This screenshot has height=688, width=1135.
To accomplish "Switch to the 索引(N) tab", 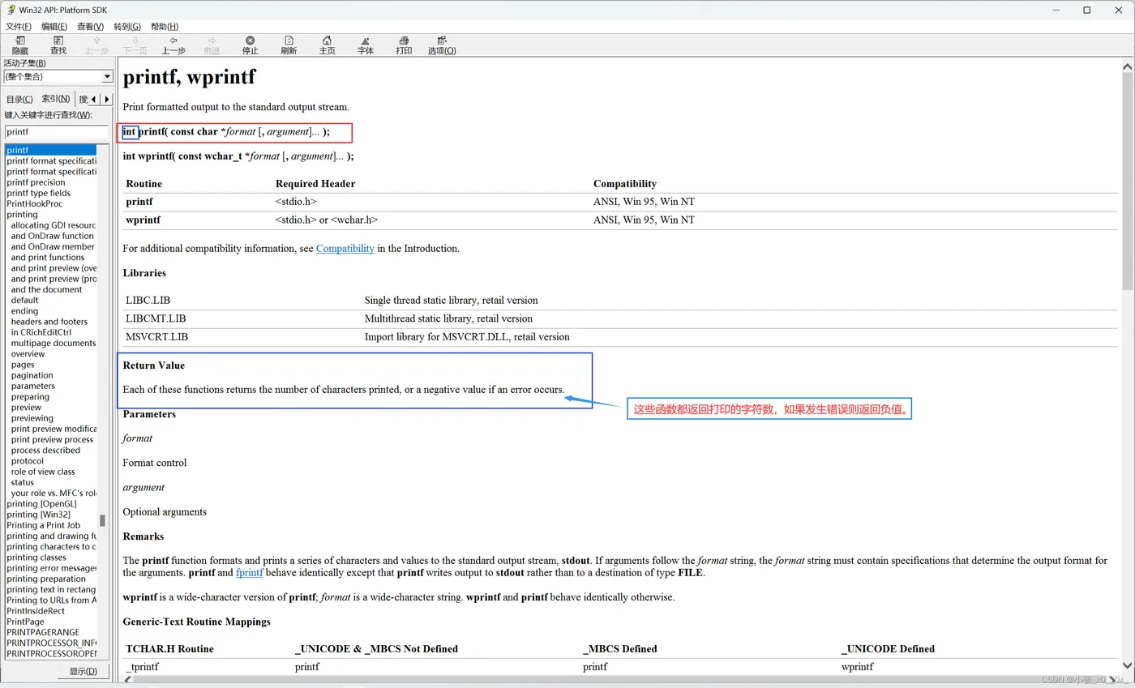I will (56, 99).
